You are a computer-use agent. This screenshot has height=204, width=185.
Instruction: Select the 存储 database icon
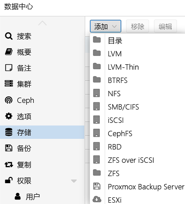(9, 132)
